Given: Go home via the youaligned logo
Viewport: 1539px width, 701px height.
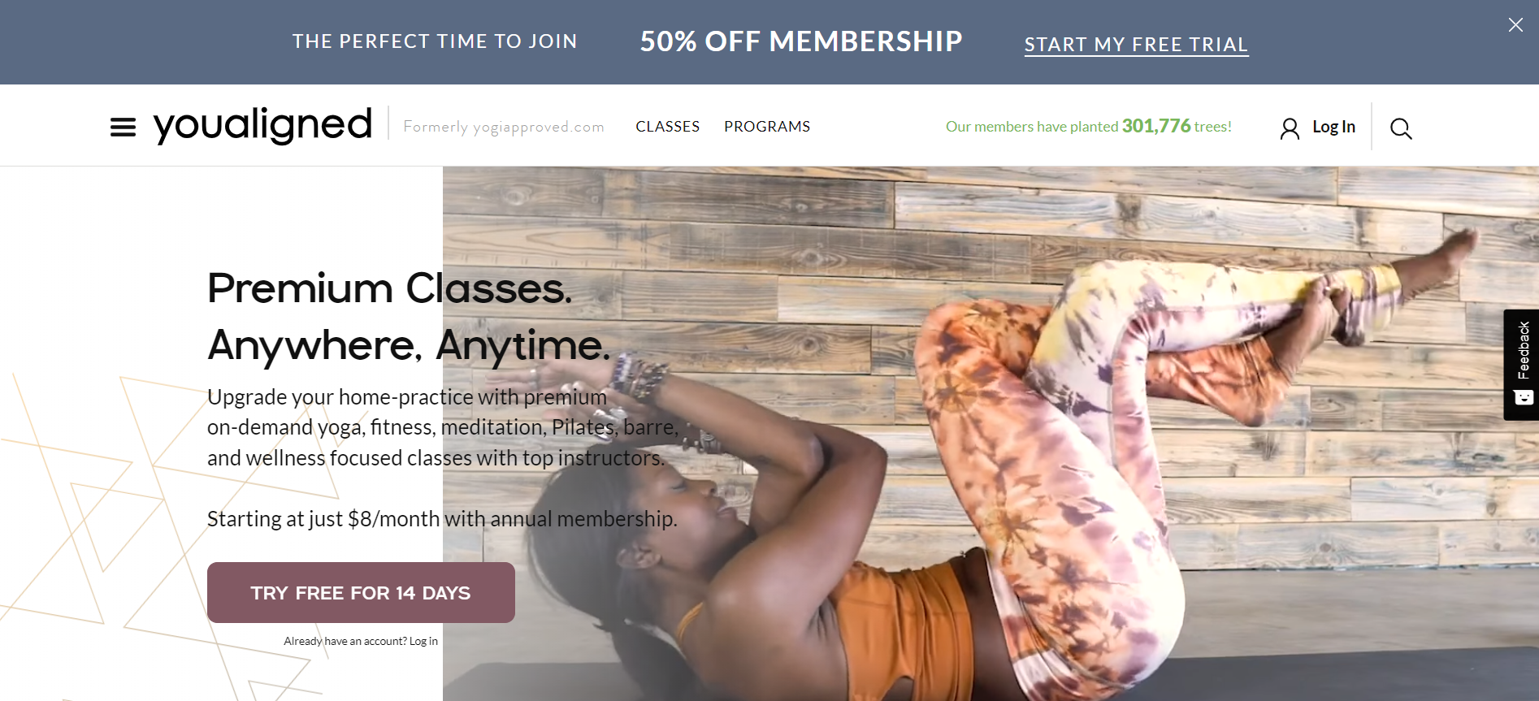Looking at the screenshot, I should point(262,125).
